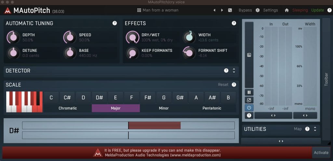Open Automatic Tuning help question mark
This screenshot has height=161, width=333.
tap(114, 23)
